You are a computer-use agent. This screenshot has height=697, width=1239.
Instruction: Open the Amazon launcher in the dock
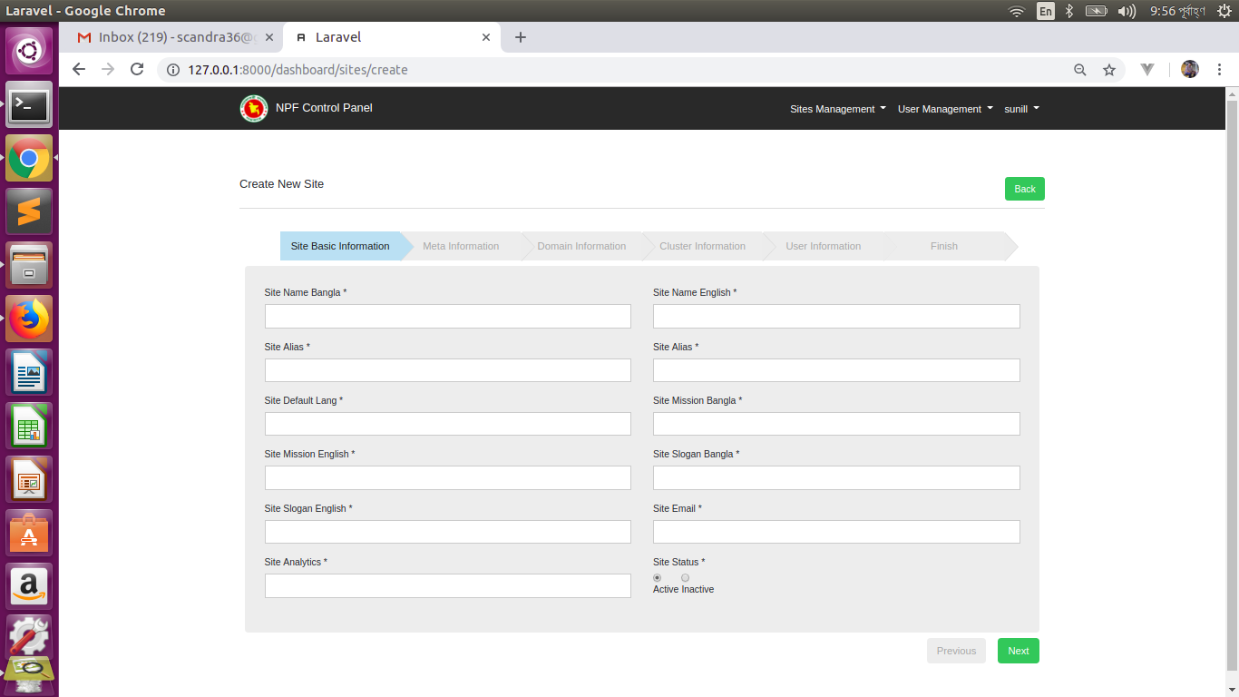tap(29, 585)
